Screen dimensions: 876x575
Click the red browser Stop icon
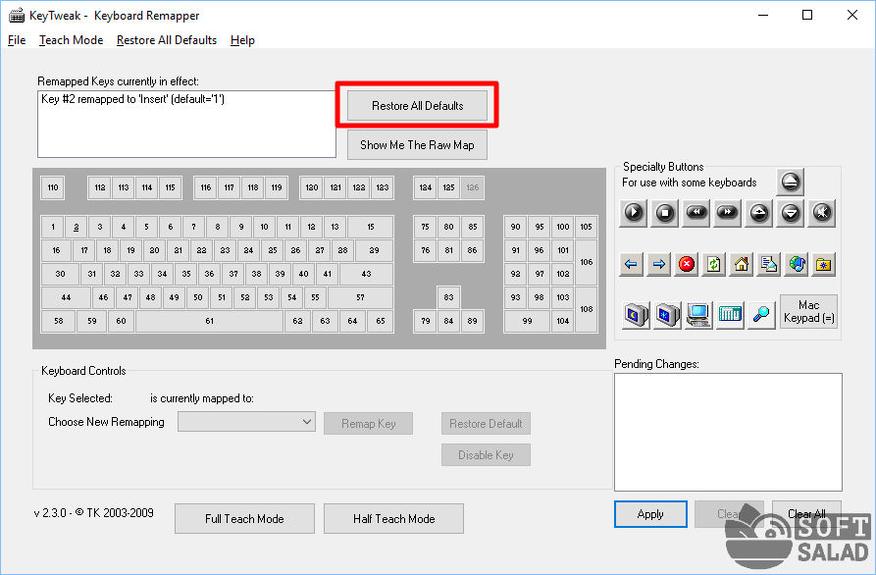click(687, 264)
